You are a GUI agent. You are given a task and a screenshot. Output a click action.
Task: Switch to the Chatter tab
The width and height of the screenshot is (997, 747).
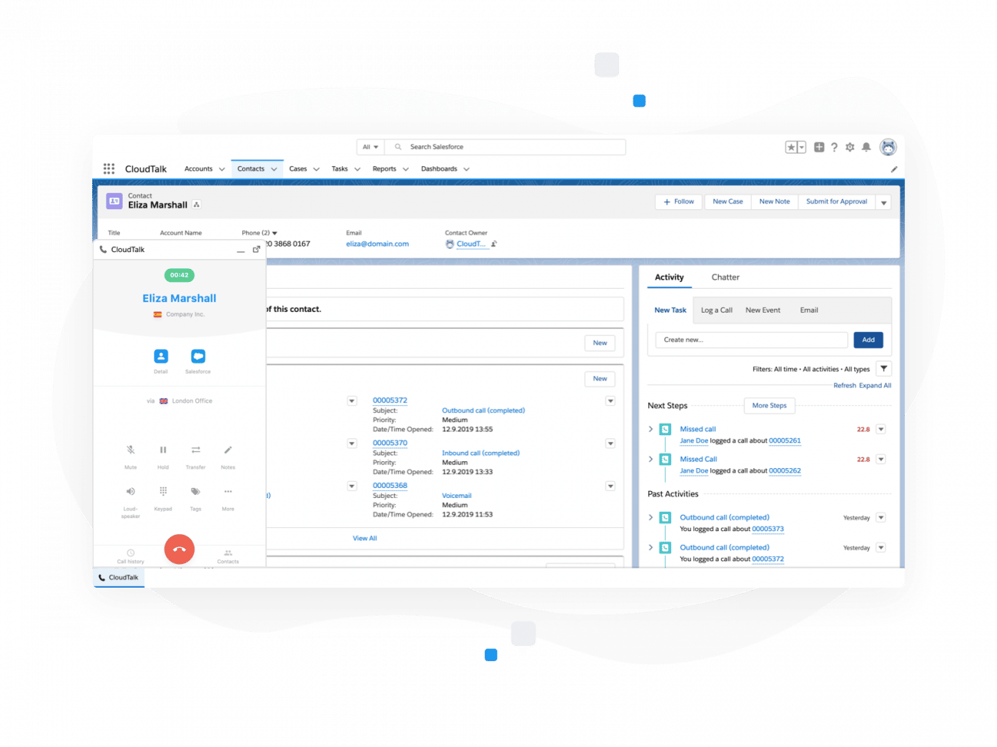pyautogui.click(x=726, y=277)
